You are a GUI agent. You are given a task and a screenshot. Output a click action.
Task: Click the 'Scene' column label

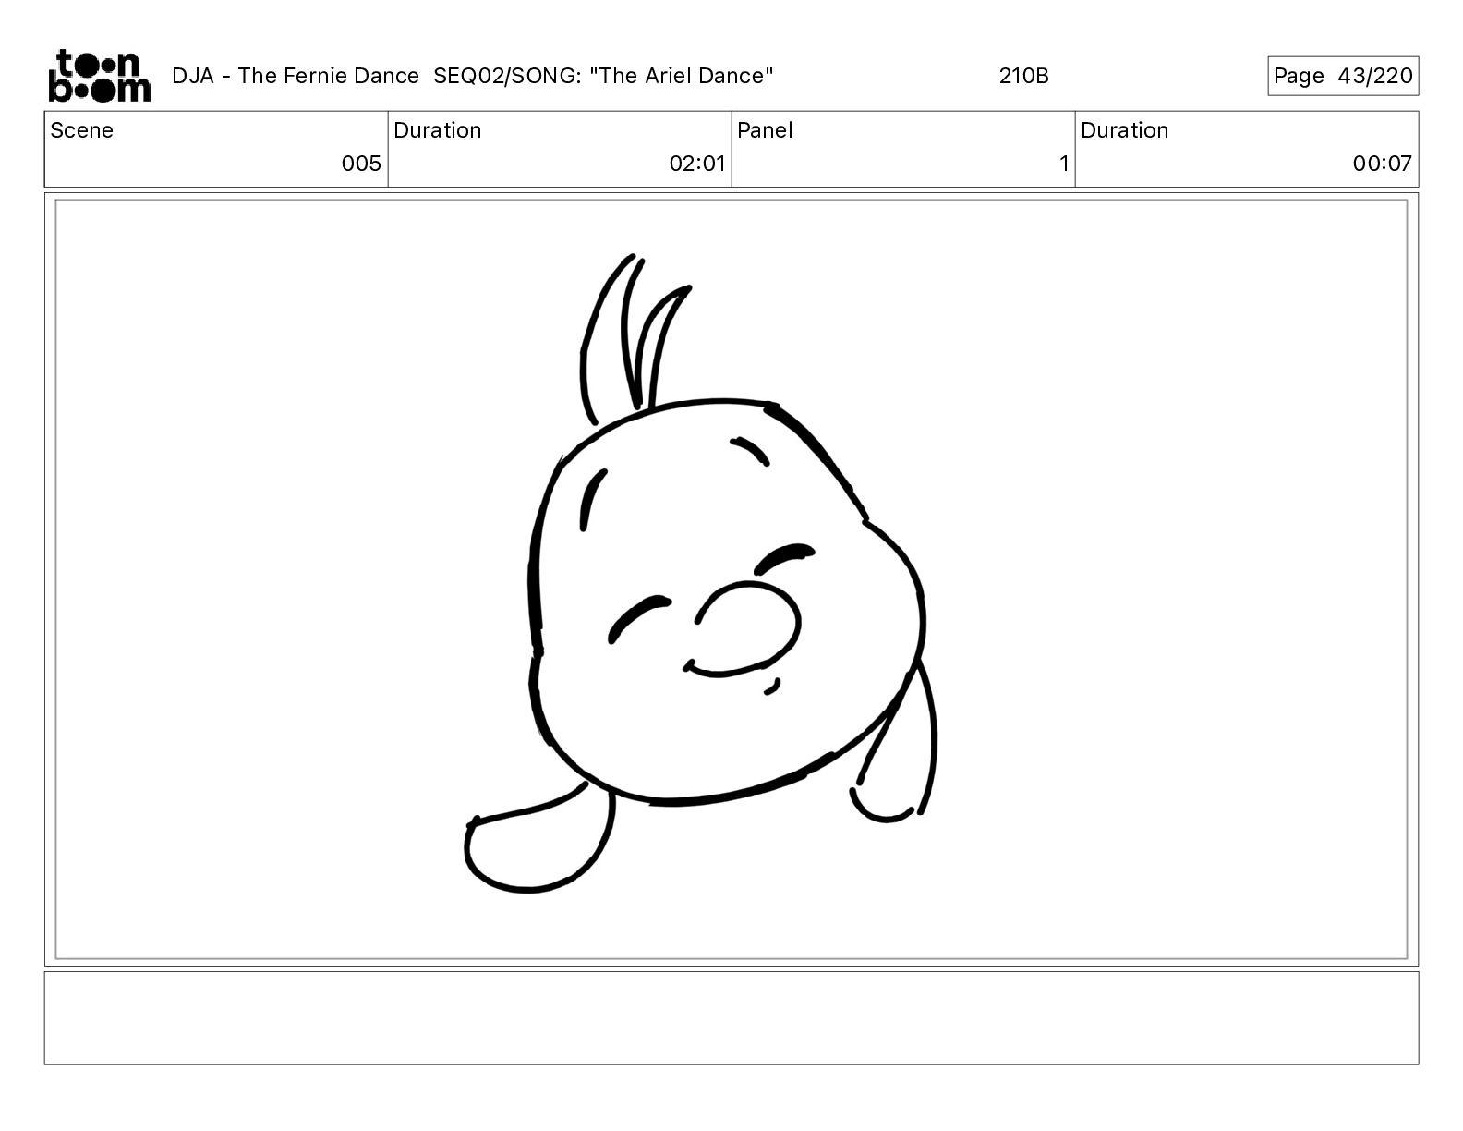(82, 130)
